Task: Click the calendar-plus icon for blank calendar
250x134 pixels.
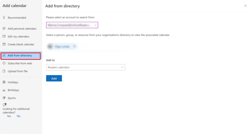Action: pos(4,44)
